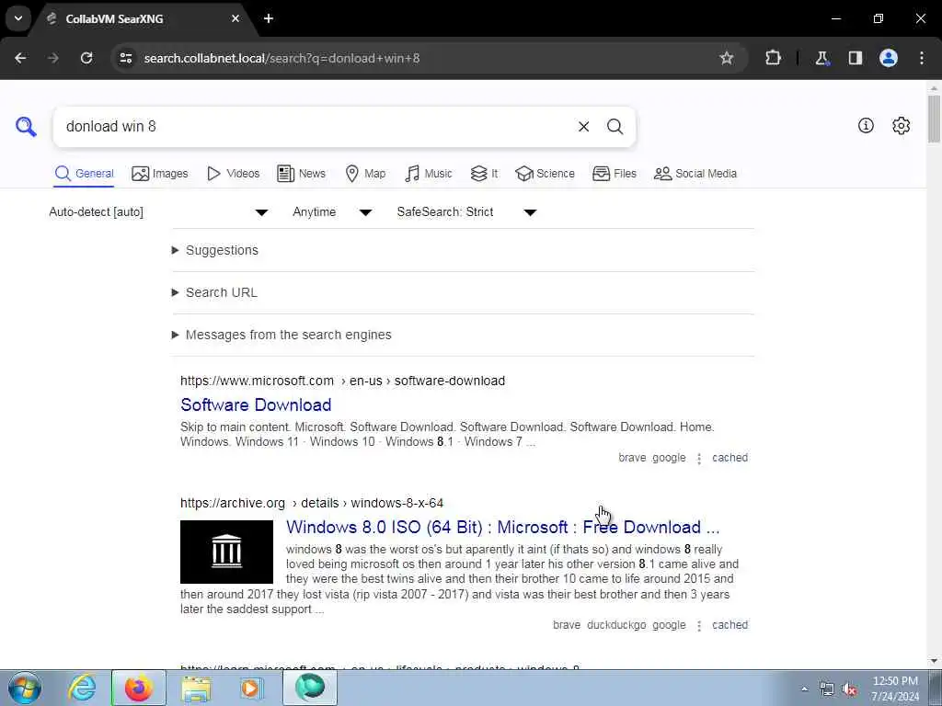942x706 pixels.
Task: Open Windows Media Player from taskbar
Action: pyautogui.click(x=251, y=688)
